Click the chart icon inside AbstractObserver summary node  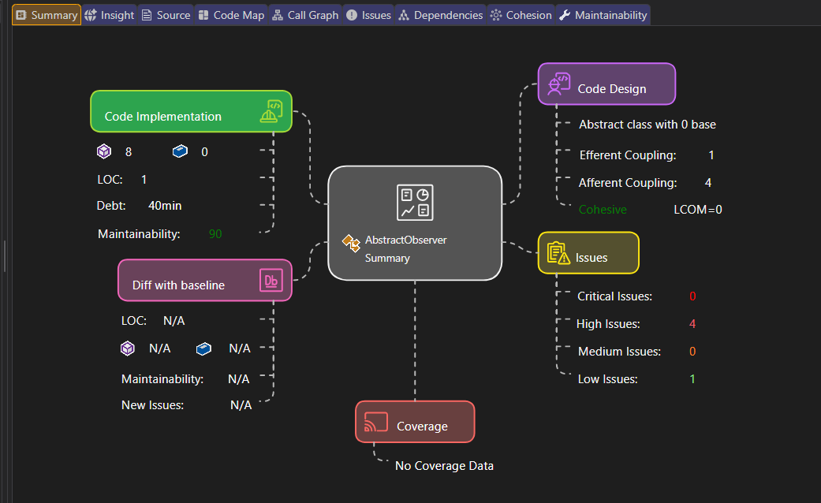pos(415,203)
